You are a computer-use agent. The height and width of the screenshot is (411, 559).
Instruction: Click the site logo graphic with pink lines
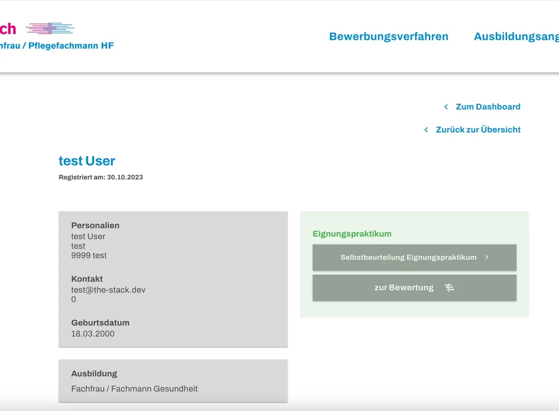(x=50, y=29)
